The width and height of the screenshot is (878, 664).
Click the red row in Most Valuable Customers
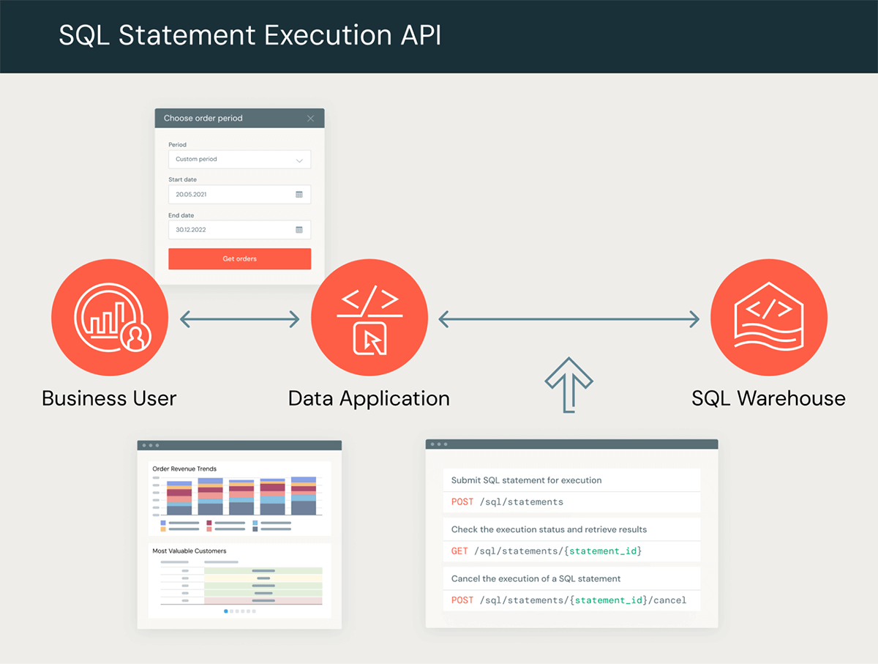click(x=263, y=601)
